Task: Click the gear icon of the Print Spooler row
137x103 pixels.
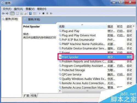Action: (60, 57)
